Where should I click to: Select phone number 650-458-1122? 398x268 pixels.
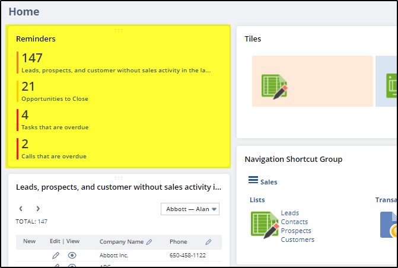click(x=187, y=256)
